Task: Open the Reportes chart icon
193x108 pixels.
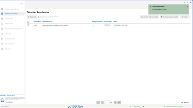Action: [2, 49]
